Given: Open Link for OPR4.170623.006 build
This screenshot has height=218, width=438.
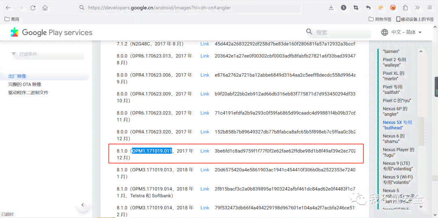Looking at the screenshot, I should tap(205, 75).
